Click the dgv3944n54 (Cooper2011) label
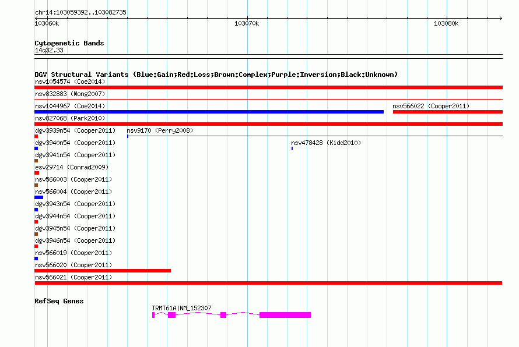Viewport: 519px width, 347px height. click(x=75, y=216)
